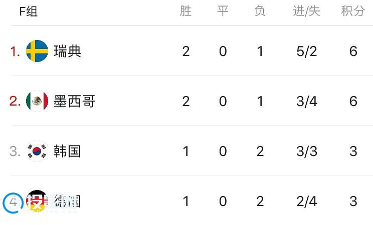Viewport: 373px width, 225px height.
Task: Click the Sweden flag icon
Action: pyautogui.click(x=37, y=51)
